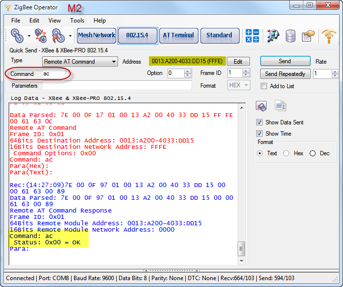
Task: Increase the Rate value with up arrow
Action: (x=335, y=72)
